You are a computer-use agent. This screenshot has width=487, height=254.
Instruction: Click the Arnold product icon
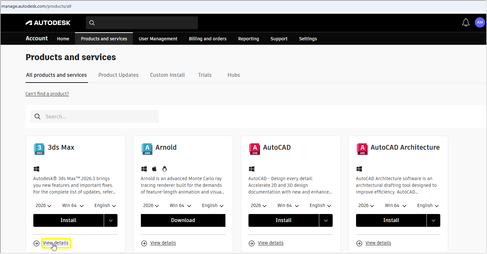146,149
